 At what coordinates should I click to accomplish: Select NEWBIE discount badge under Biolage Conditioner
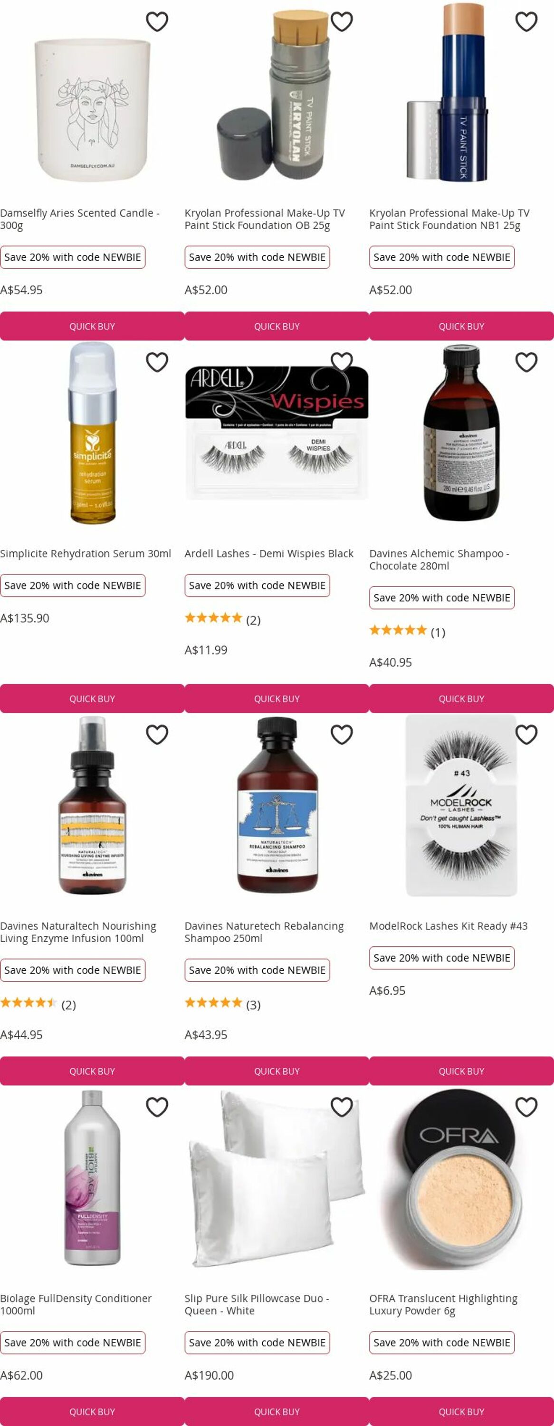[73, 1342]
